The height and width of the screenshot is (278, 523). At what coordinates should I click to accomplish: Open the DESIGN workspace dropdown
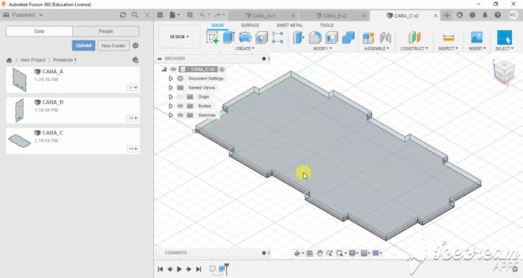pos(179,37)
